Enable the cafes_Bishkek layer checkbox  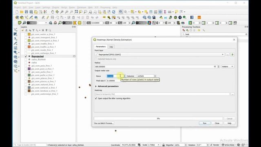click(x=26, y=60)
